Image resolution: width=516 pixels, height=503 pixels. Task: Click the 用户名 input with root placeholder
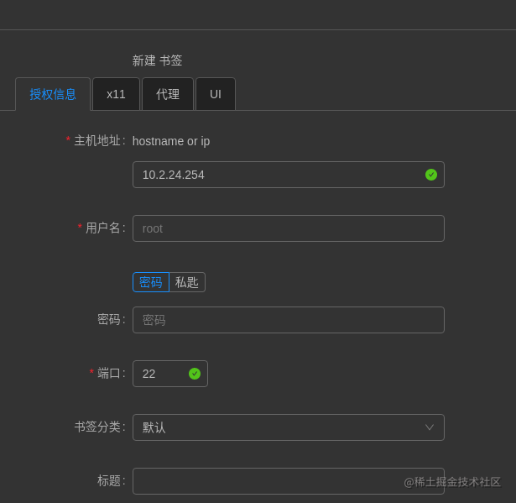pos(288,228)
